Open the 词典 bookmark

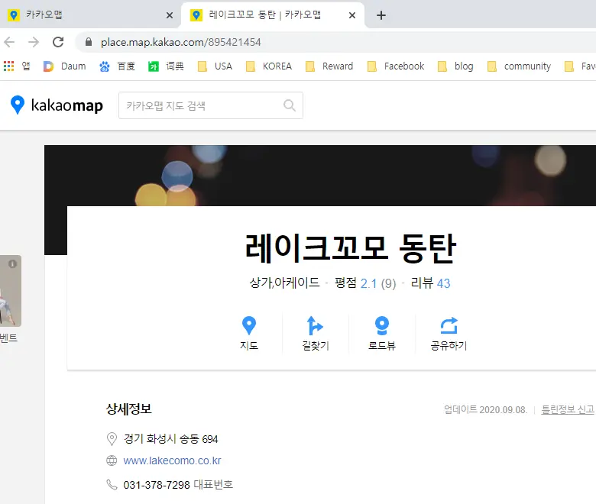(x=166, y=66)
